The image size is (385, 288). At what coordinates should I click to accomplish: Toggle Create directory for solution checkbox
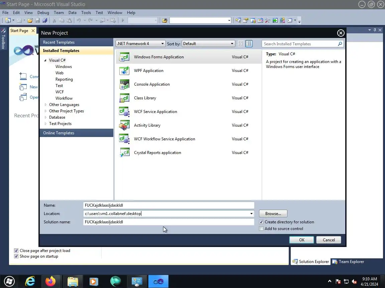click(x=261, y=222)
